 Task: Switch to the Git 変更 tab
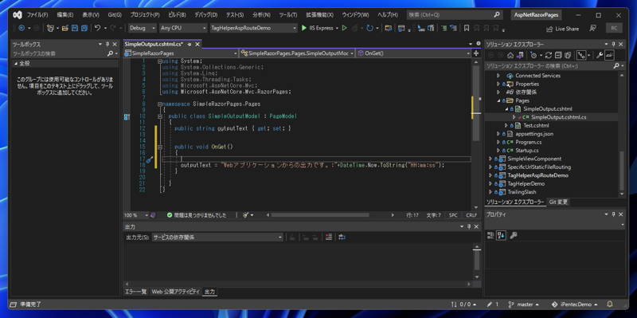pyautogui.click(x=559, y=202)
